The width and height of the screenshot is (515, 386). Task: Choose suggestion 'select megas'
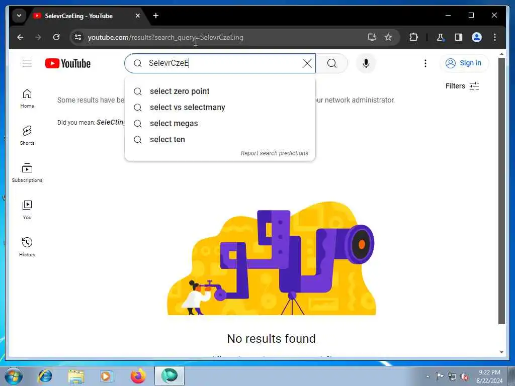(220, 124)
